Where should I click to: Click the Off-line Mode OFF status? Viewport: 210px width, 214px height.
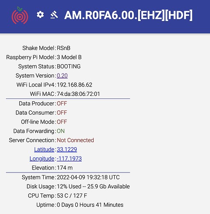point(62,122)
